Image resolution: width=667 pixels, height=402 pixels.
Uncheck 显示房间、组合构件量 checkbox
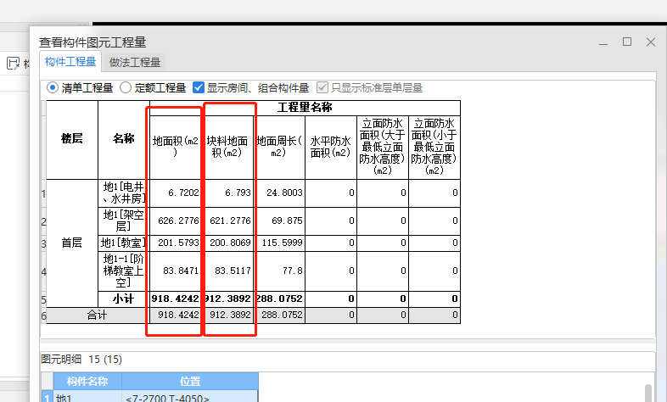(199, 87)
